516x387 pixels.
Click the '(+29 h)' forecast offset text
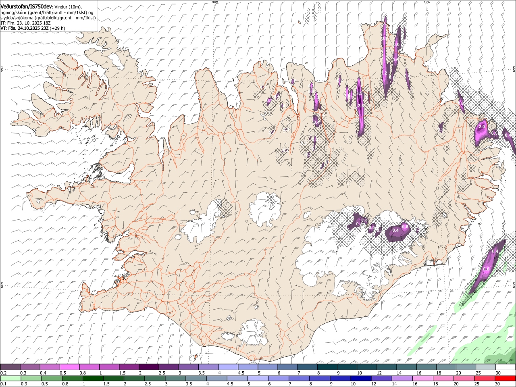coord(58,28)
